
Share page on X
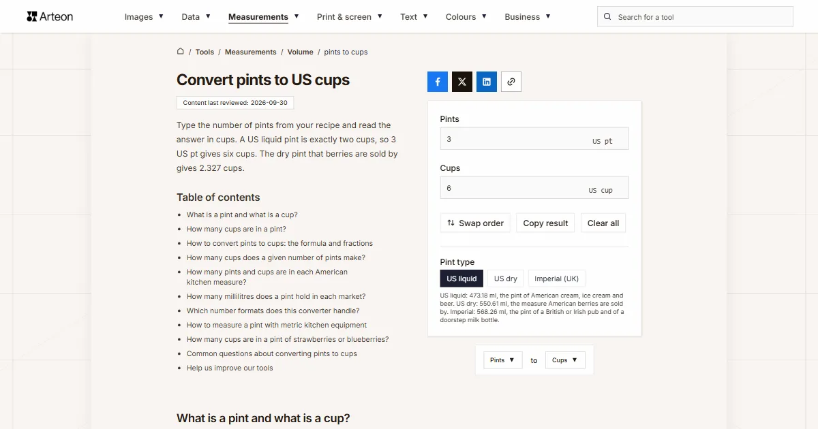point(462,82)
